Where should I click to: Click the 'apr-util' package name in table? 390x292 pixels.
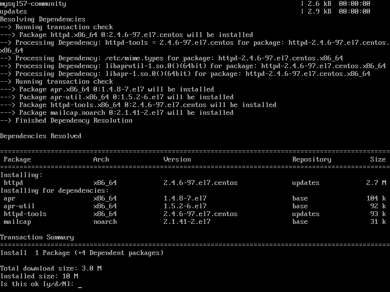tap(19, 206)
